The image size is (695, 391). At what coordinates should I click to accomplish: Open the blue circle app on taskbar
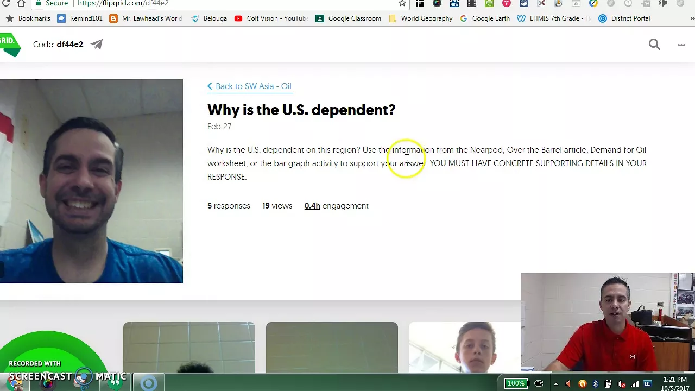click(148, 383)
